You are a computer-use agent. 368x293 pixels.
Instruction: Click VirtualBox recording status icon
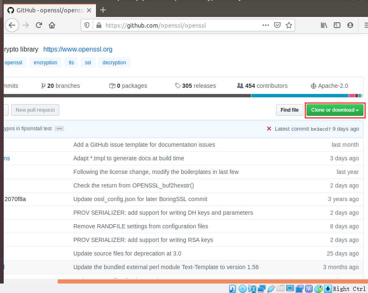tap(300, 288)
